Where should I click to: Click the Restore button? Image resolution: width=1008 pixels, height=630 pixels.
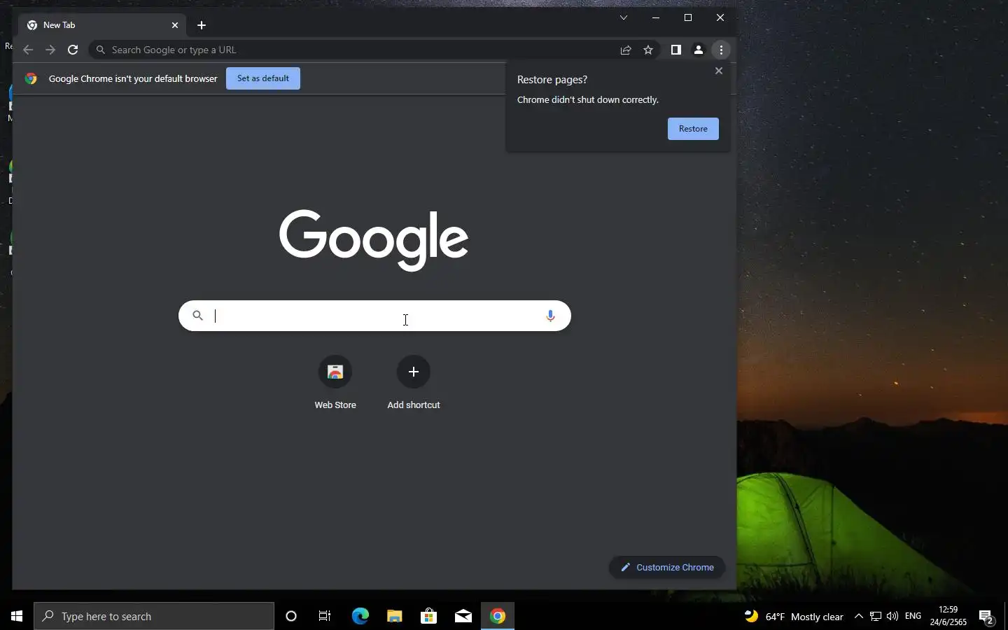click(693, 129)
